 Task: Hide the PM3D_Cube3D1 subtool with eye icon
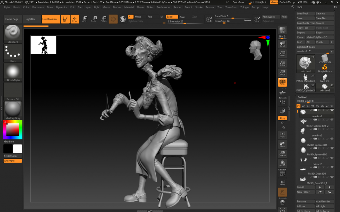tap(332, 167)
